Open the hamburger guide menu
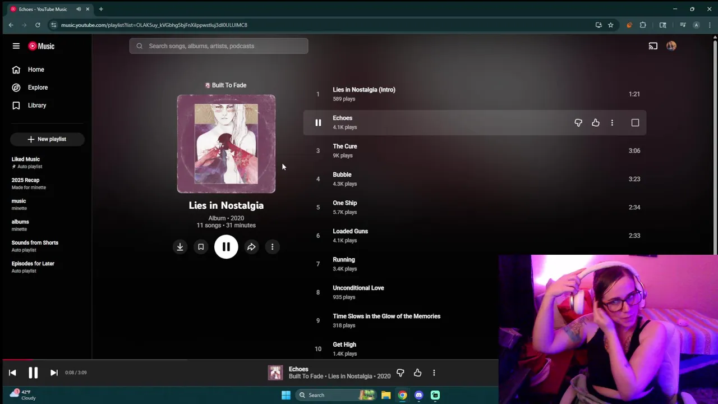The image size is (718, 404). point(16,46)
